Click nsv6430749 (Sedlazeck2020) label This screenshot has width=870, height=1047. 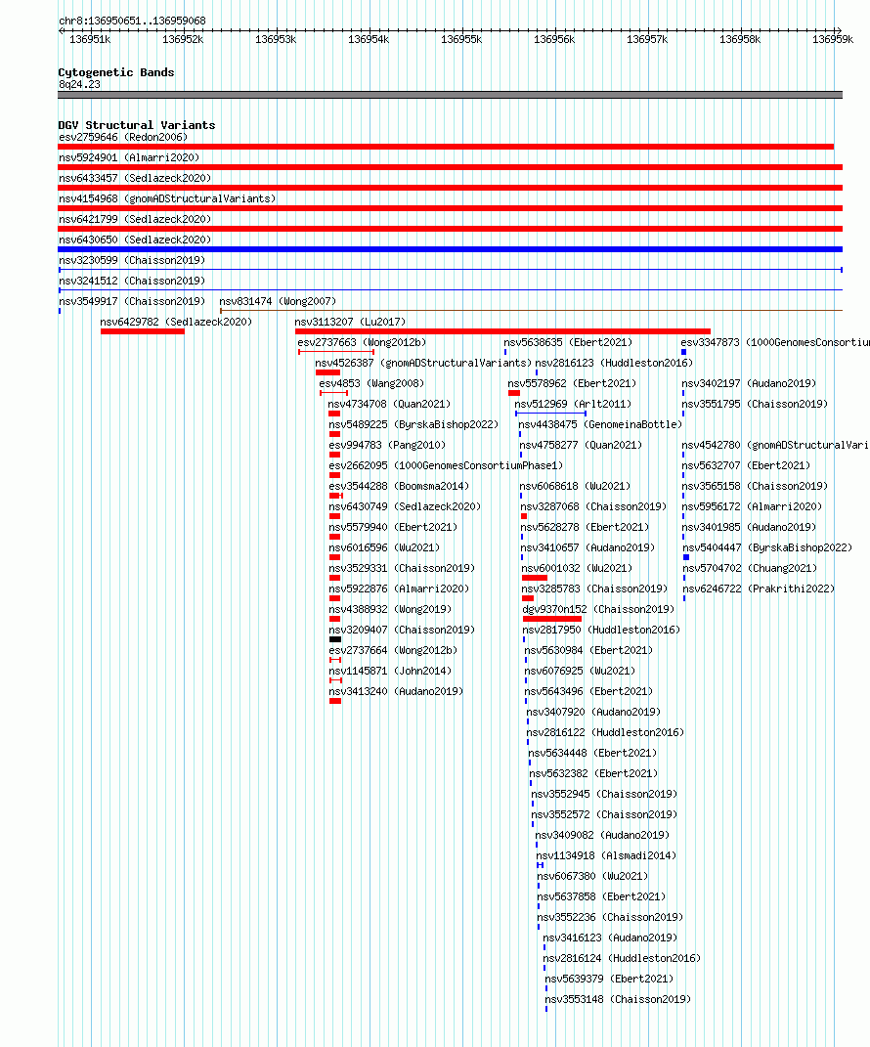[405, 506]
